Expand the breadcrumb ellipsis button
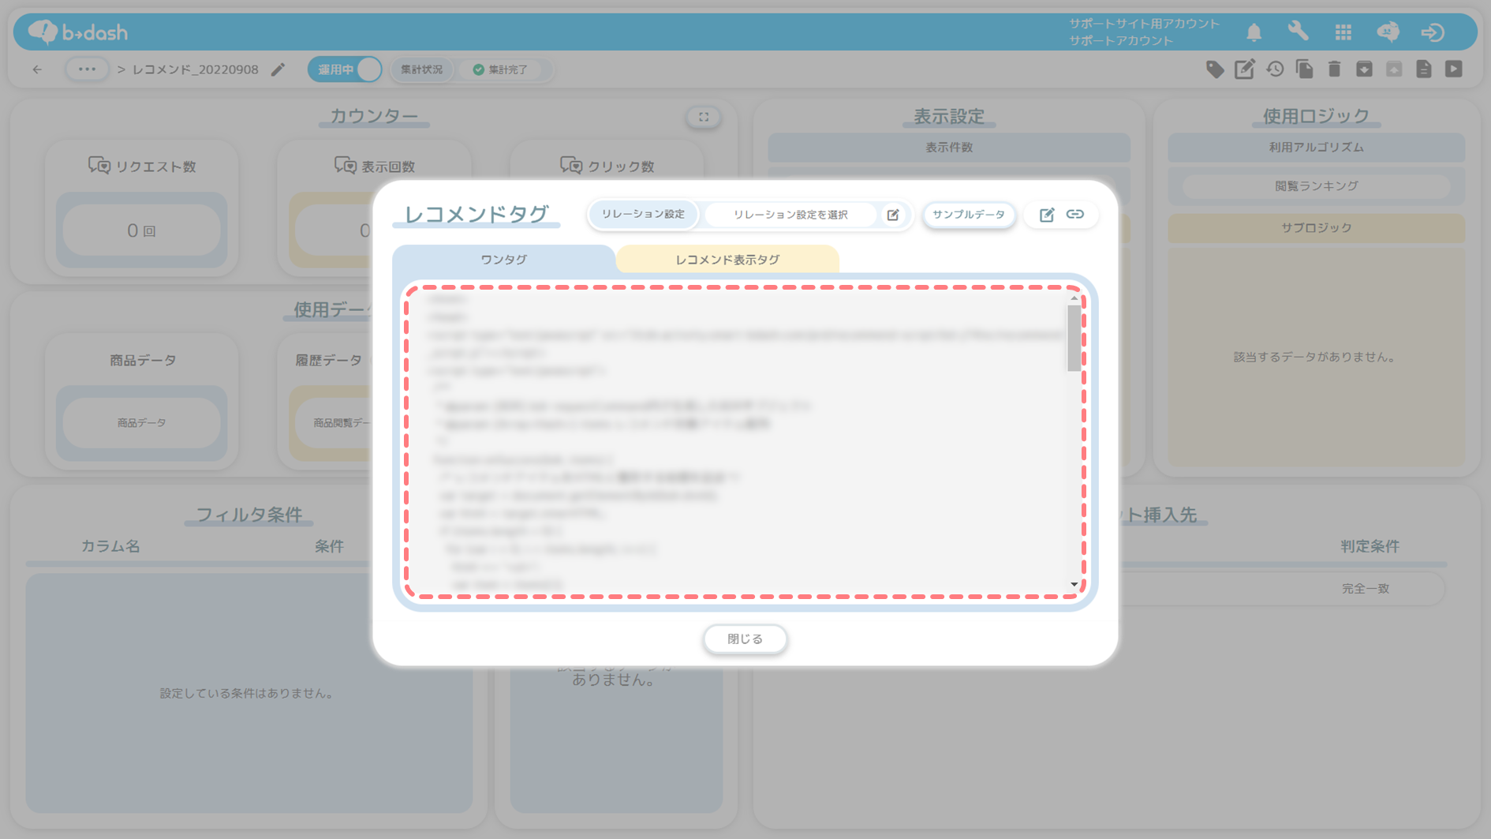1491x839 pixels. [x=87, y=69]
